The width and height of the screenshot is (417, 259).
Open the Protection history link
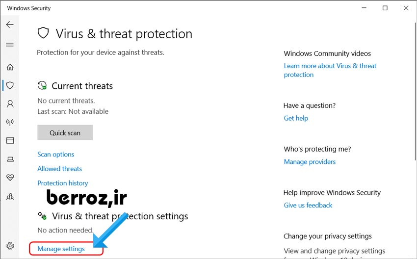tap(63, 183)
